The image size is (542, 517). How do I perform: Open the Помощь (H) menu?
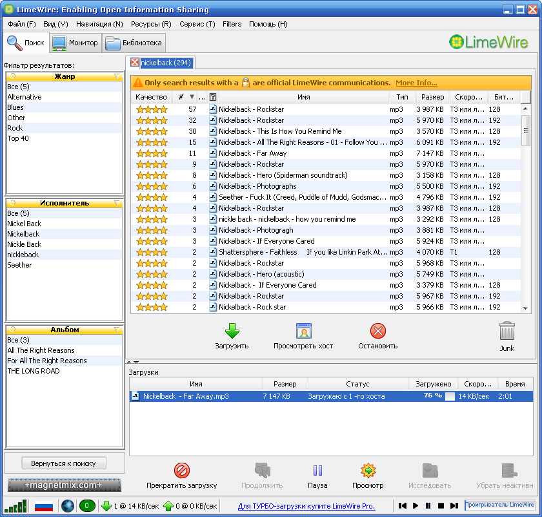click(x=268, y=24)
